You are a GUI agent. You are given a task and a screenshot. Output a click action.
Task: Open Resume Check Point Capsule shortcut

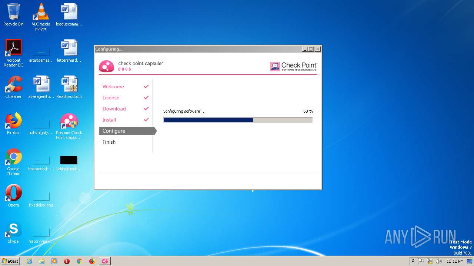tap(69, 126)
